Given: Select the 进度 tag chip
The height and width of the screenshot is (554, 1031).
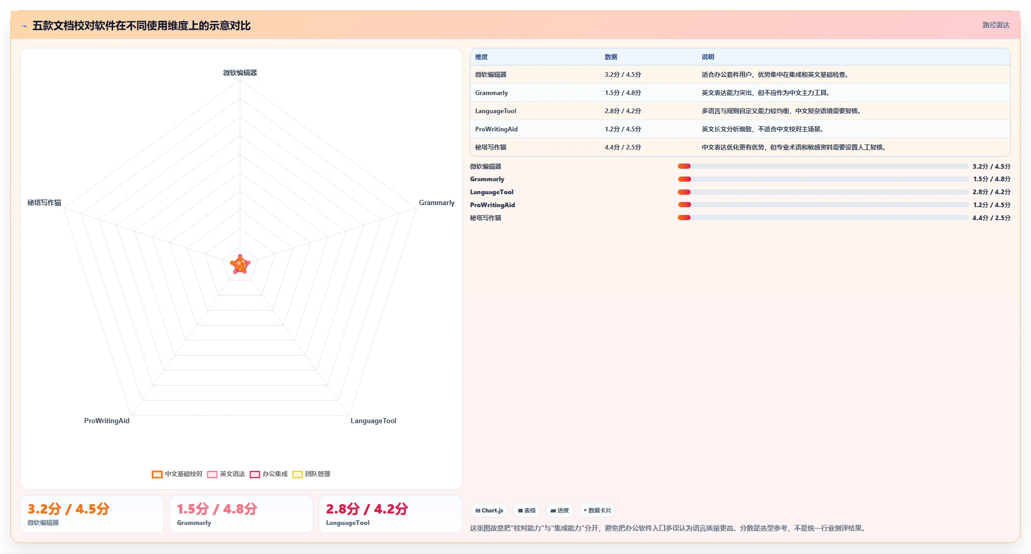Looking at the screenshot, I should coord(560,510).
